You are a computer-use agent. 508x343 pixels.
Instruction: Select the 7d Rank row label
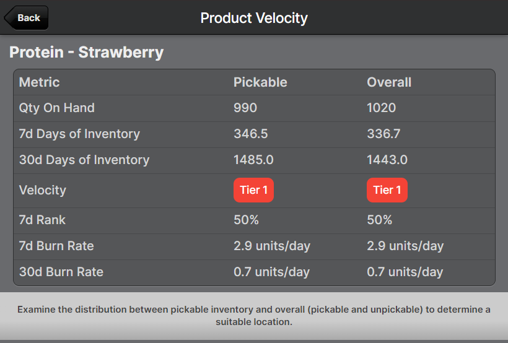[42, 220]
